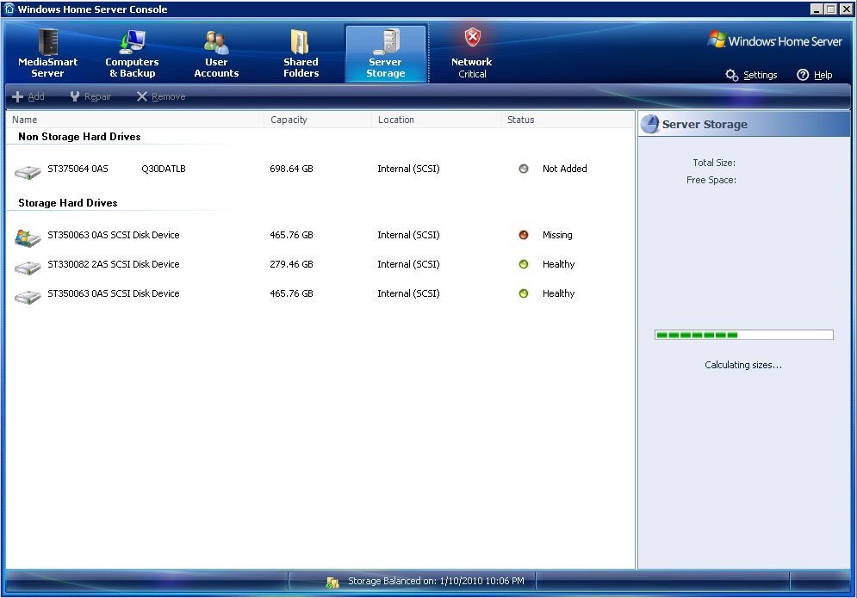Click the Server Storage pie chart icon
Image resolution: width=857 pixels, height=598 pixels.
tap(649, 124)
